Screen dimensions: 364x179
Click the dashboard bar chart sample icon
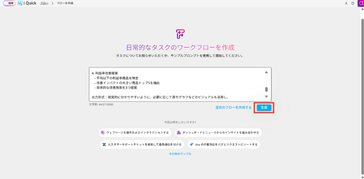point(179,133)
